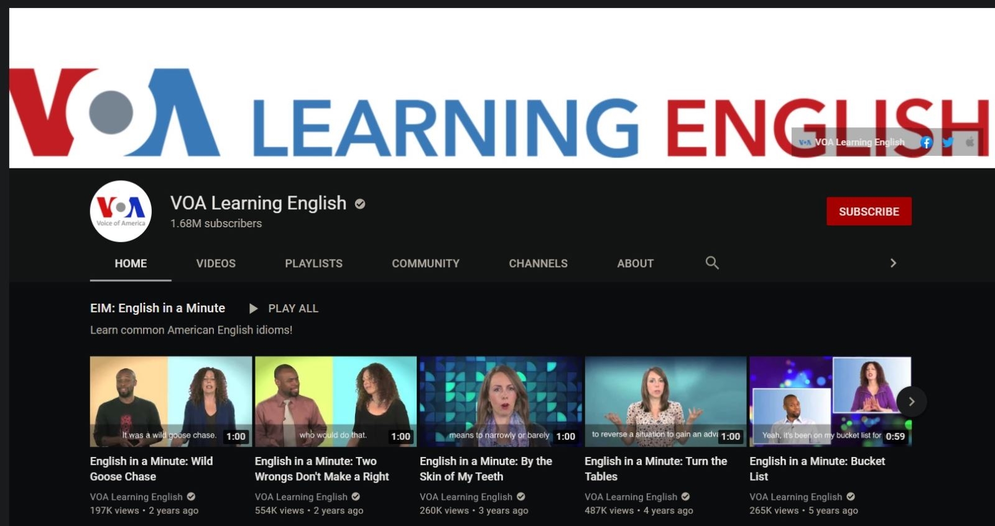Click verified badge under Skin of My Teeth video
The image size is (995, 526).
(x=521, y=496)
